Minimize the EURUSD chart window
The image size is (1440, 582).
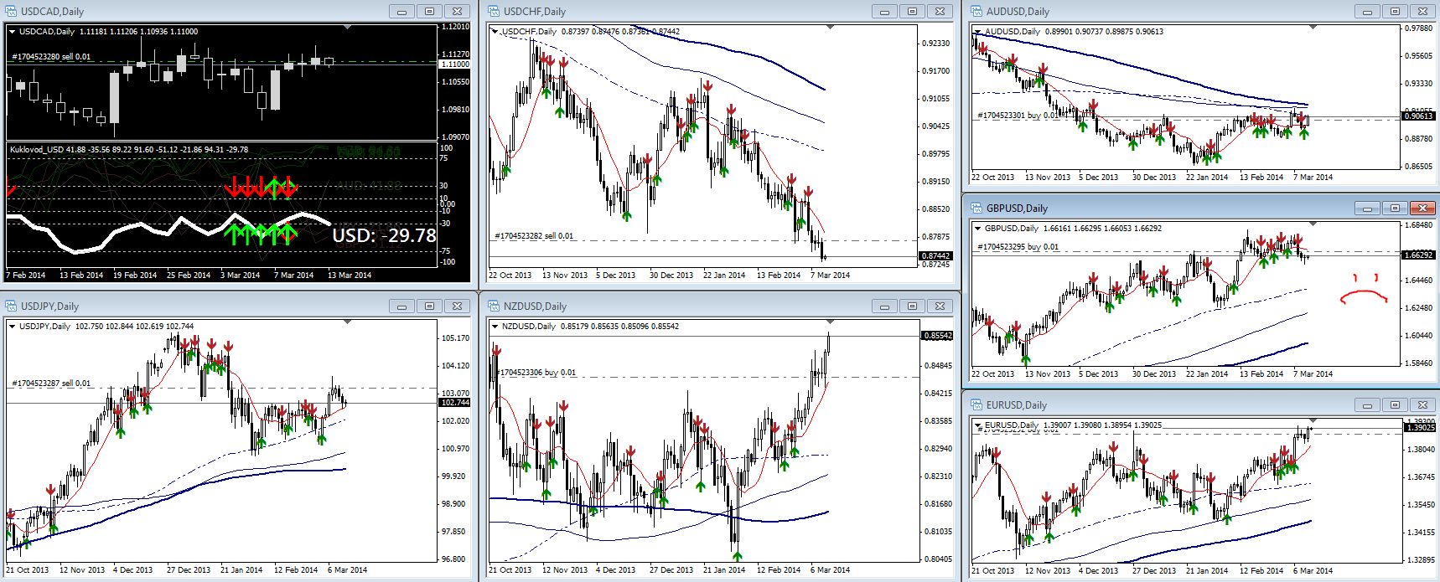(x=1368, y=405)
